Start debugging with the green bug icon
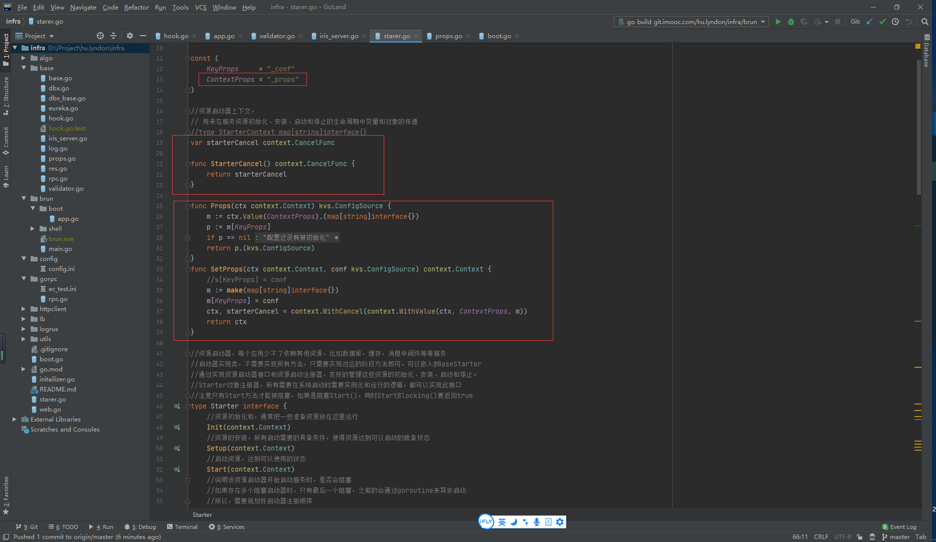 click(791, 22)
